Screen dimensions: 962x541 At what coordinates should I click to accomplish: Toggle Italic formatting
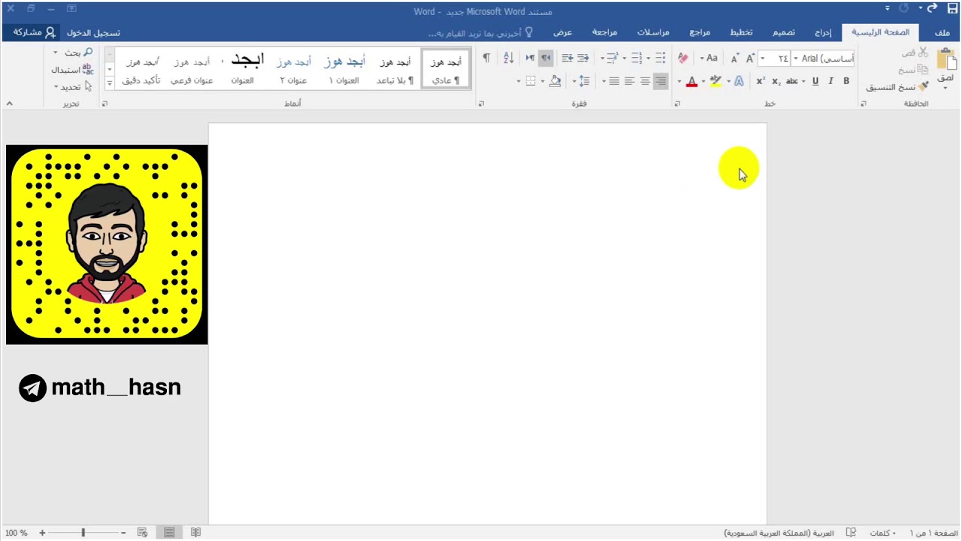(830, 81)
